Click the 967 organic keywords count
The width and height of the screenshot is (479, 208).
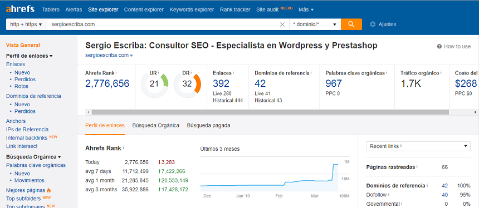tap(334, 83)
